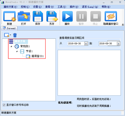Screen dimensions: 125x116
Task: Select the 播放方案 root tree item
Action: pos(20,41)
